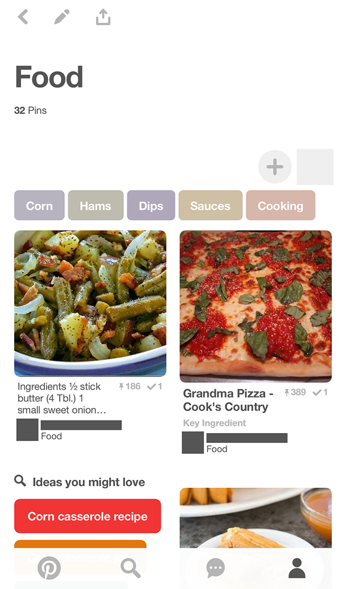
Task: Tap the back arrow to leave the board
Action: coord(23,16)
